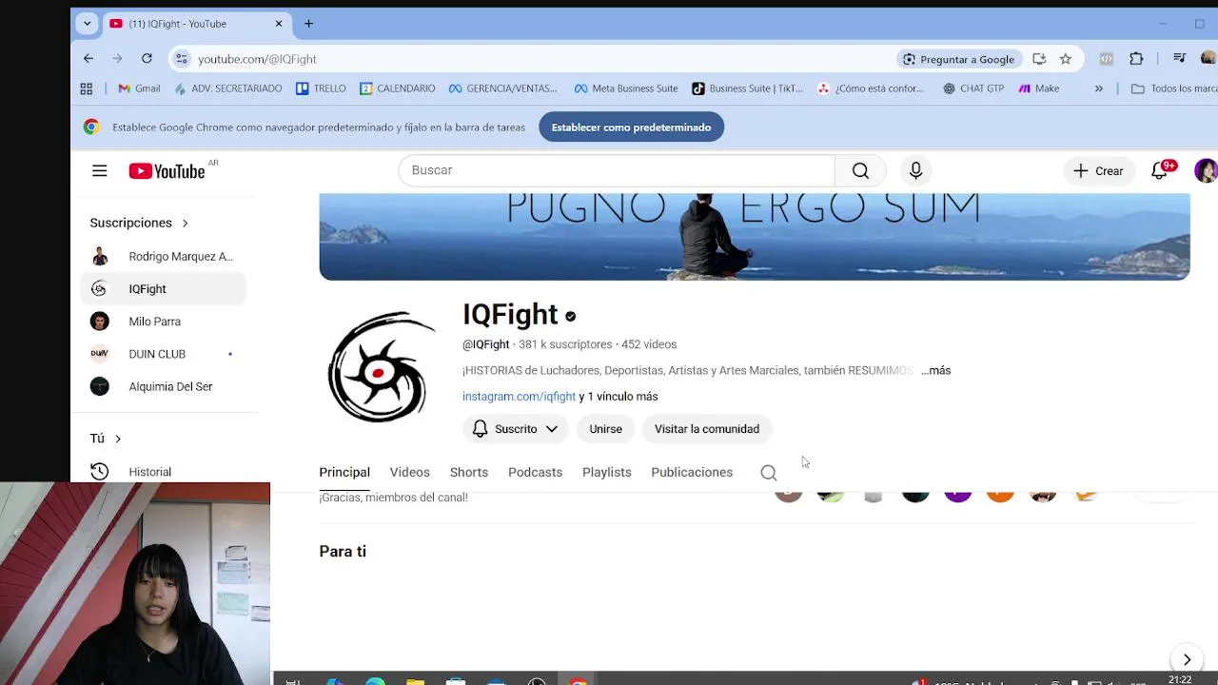Open ADV. SECRETARIADO bookmark
Image resolution: width=1218 pixels, height=685 pixels.
(x=228, y=88)
